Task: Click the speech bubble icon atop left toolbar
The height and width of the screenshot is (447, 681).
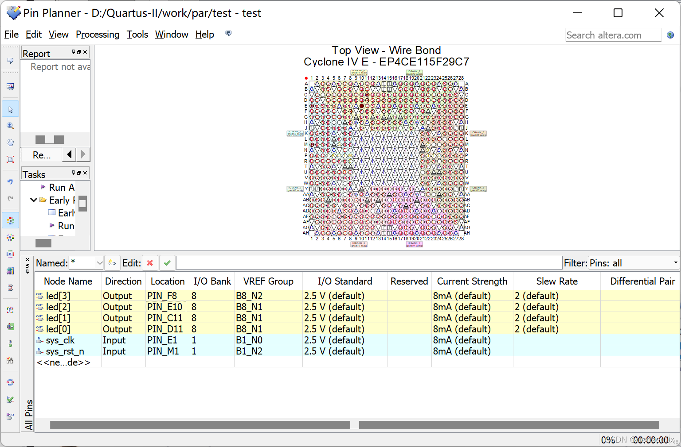Action: click(10, 61)
